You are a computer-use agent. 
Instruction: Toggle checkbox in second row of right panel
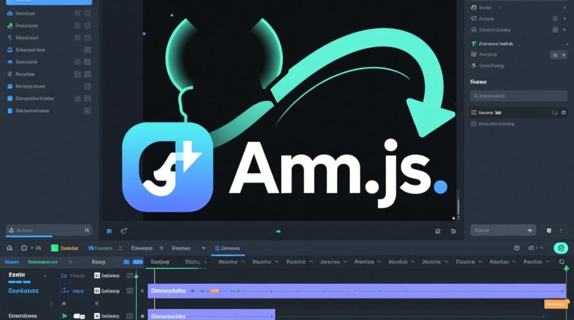coord(555,18)
